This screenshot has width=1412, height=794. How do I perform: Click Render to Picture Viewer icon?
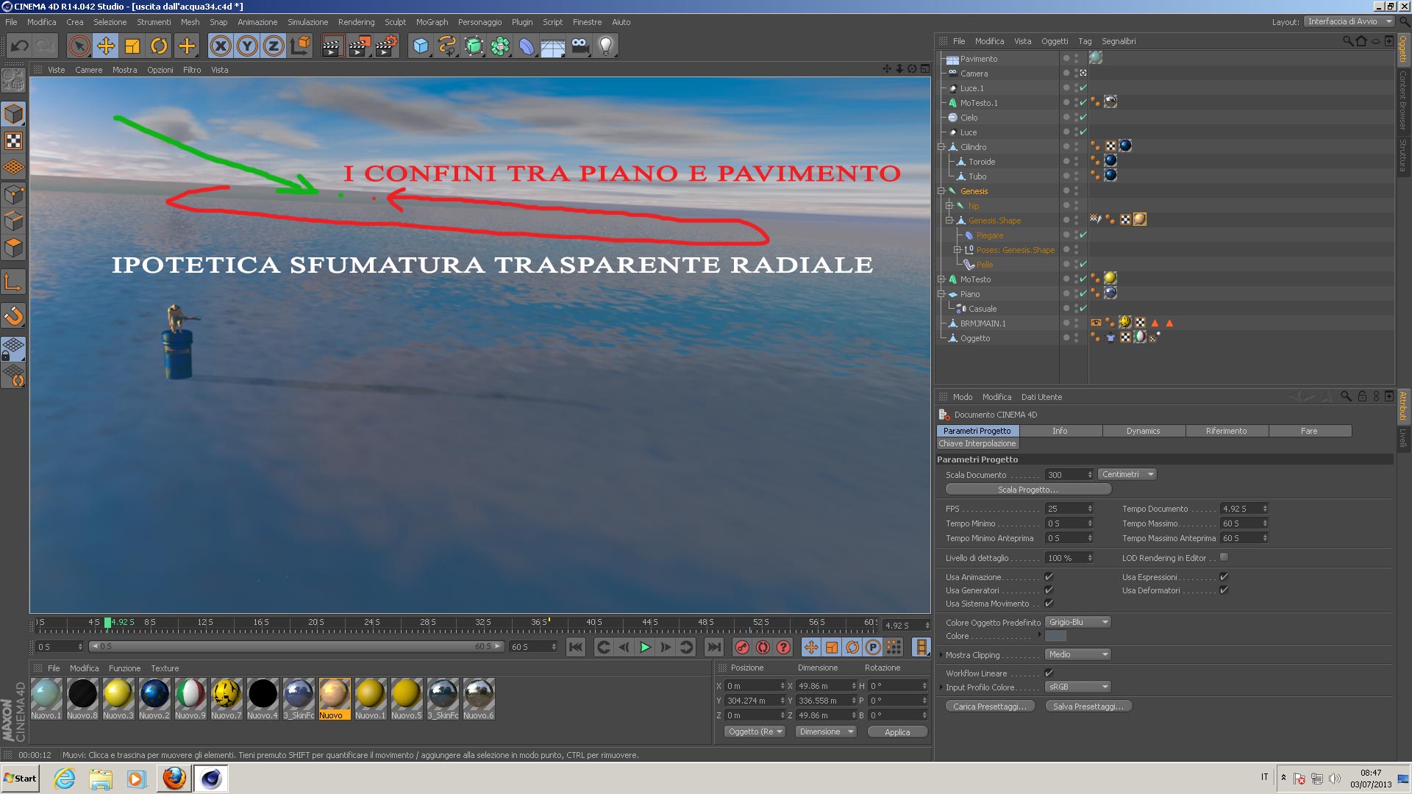tap(359, 46)
